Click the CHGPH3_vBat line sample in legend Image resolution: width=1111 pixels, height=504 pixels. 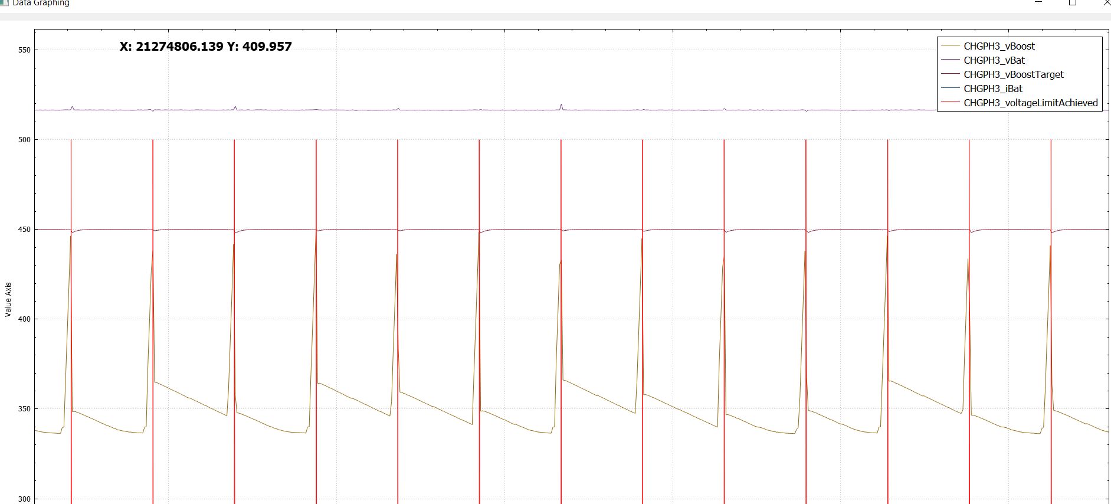[x=950, y=60]
